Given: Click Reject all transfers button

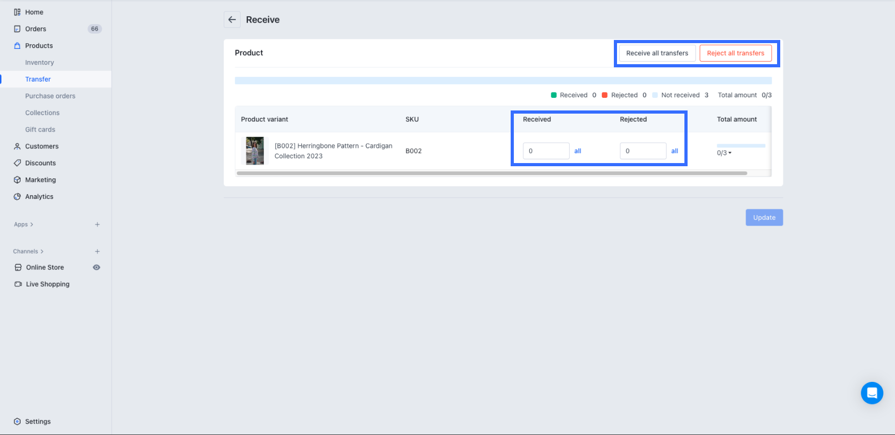Looking at the screenshot, I should pyautogui.click(x=735, y=53).
